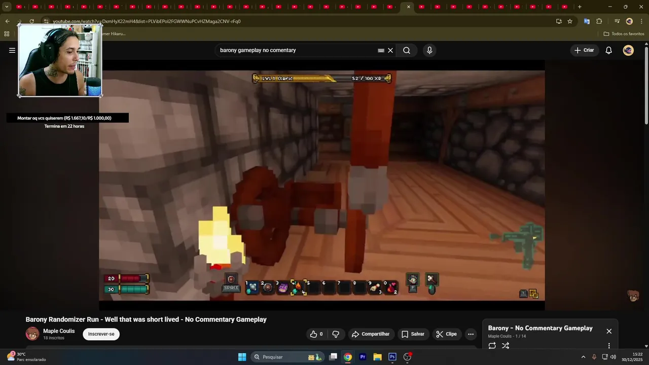Open Task View on the taskbar
The width and height of the screenshot is (649, 365).
pos(333,357)
